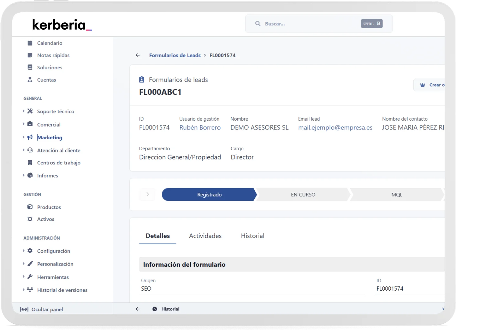Click the Configuración gear icon

tap(30, 251)
